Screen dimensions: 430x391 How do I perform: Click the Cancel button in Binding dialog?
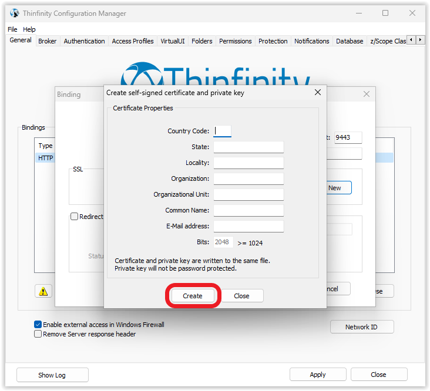(x=338, y=288)
